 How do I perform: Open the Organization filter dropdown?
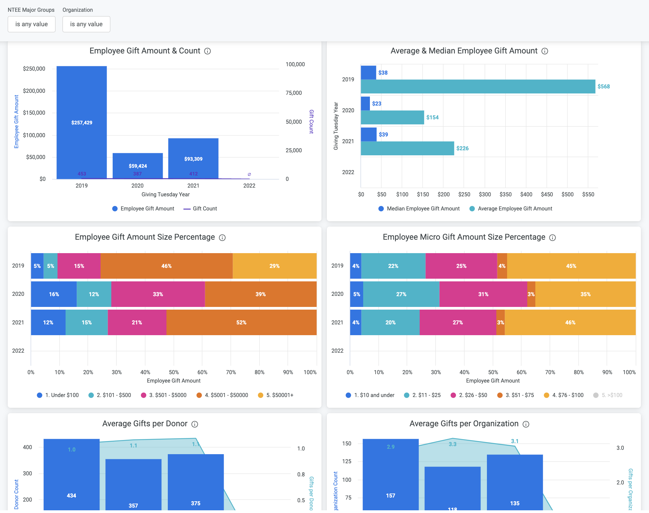click(86, 24)
